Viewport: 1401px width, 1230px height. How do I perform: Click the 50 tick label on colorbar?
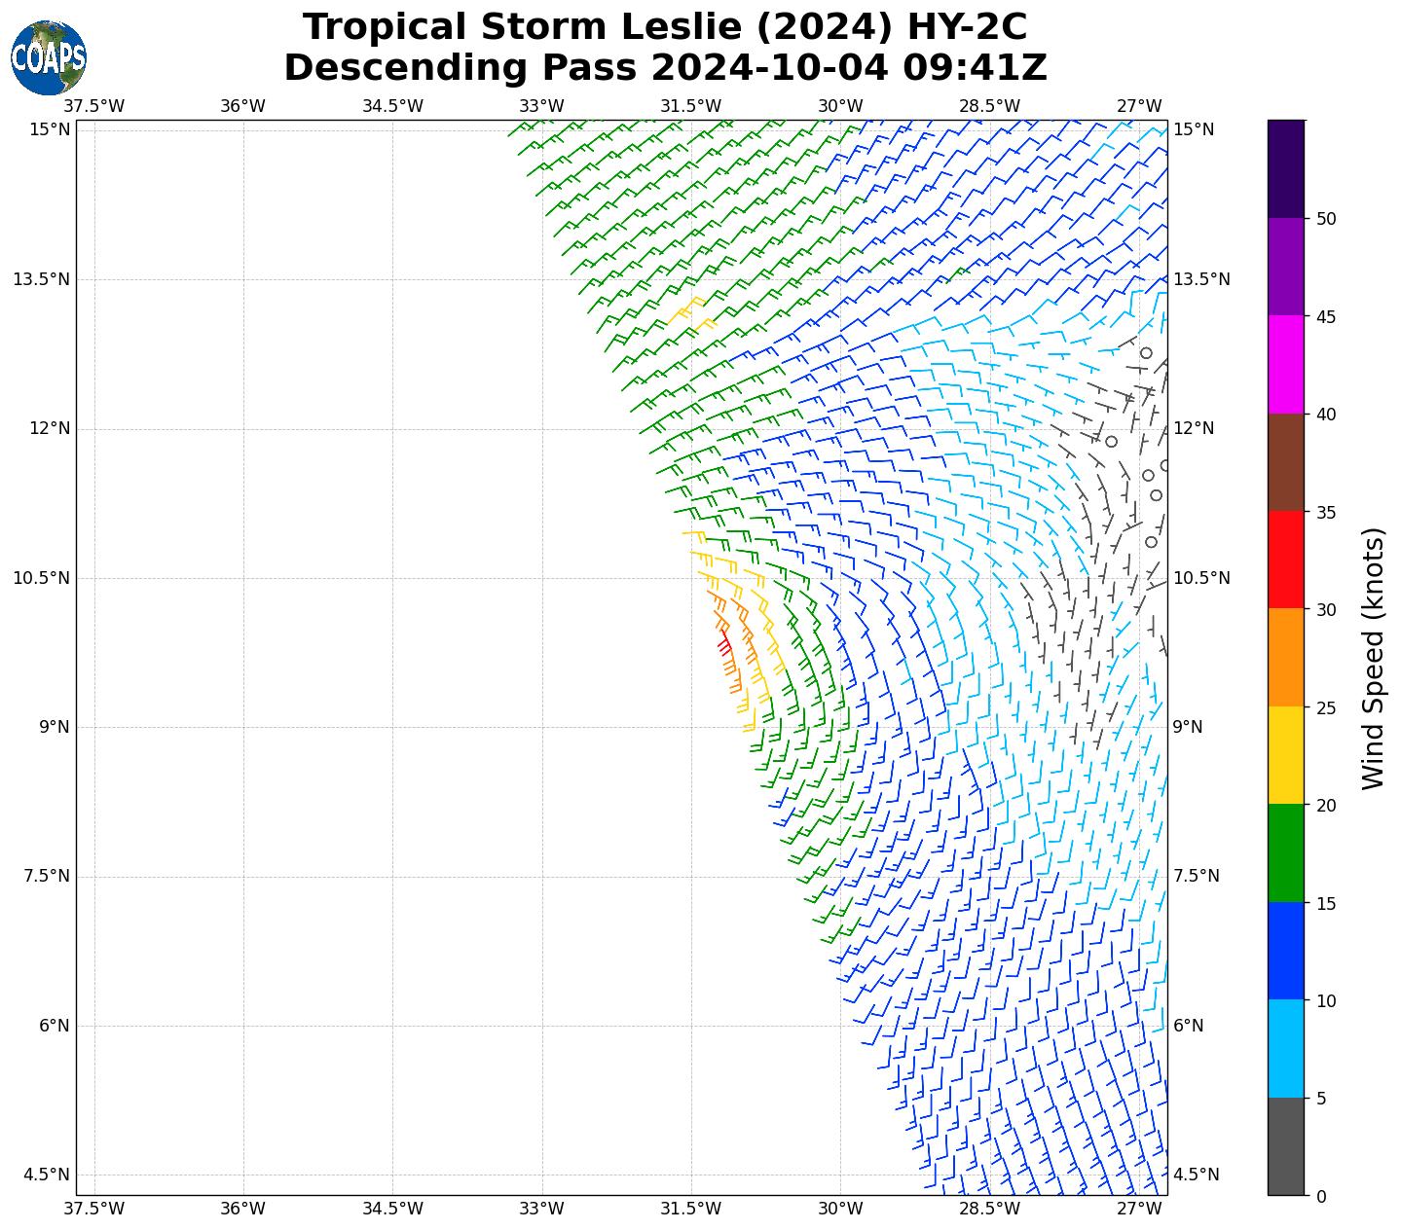click(1325, 219)
